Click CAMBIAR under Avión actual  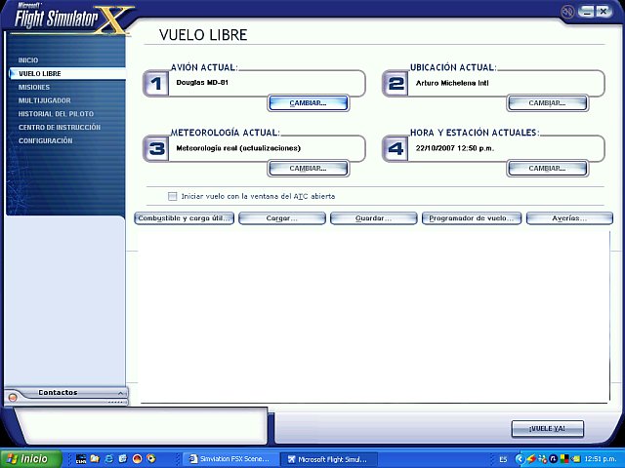pyautogui.click(x=309, y=103)
